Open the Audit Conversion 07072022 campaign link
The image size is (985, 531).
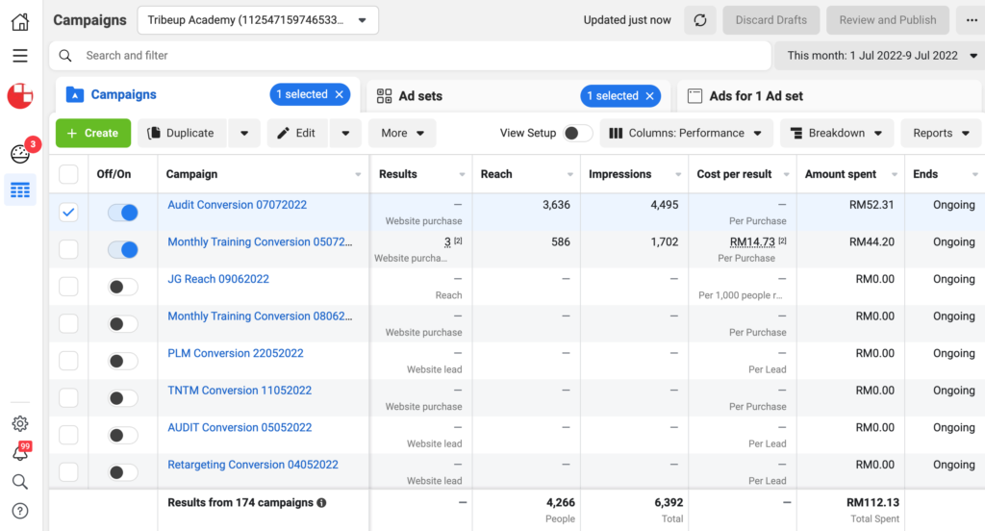tap(237, 205)
